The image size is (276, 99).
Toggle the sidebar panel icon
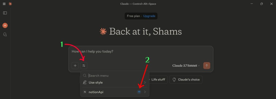tap(5, 13)
